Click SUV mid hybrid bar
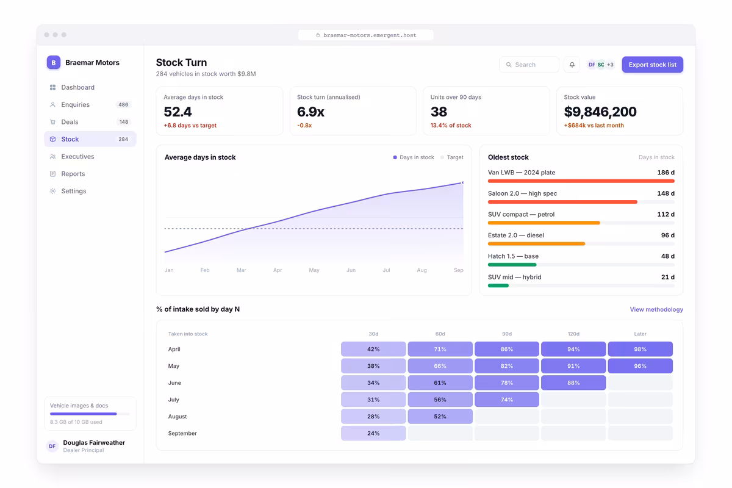 (x=498, y=285)
